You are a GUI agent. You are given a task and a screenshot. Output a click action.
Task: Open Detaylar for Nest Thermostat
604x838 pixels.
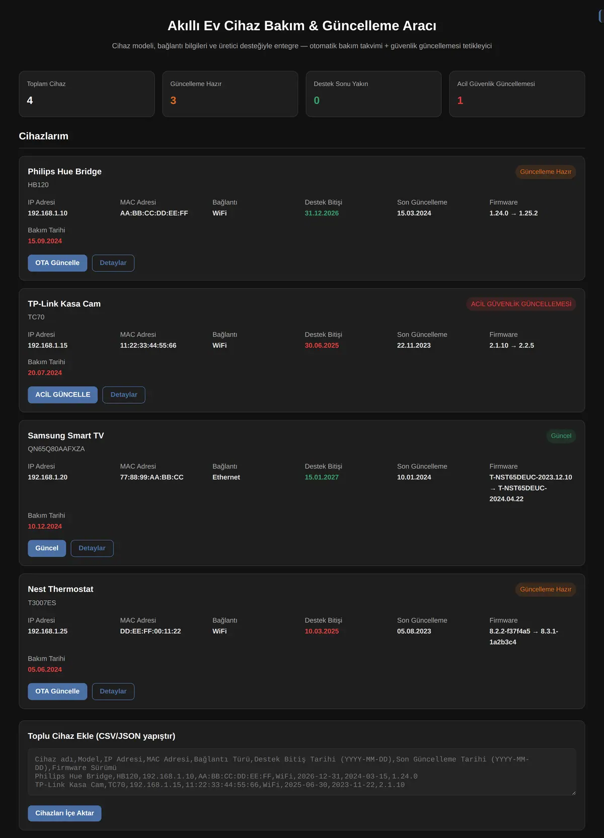click(113, 691)
